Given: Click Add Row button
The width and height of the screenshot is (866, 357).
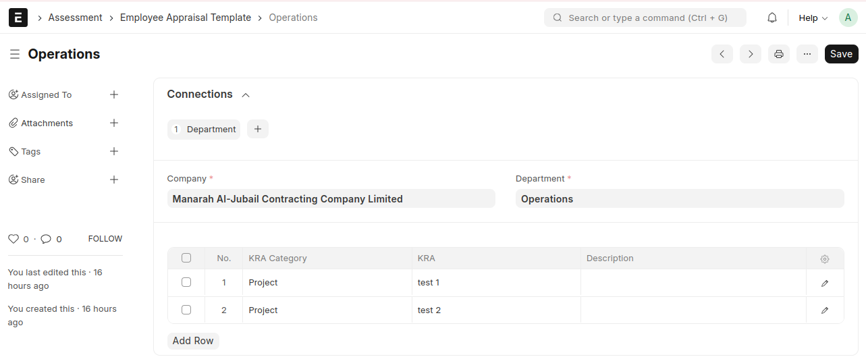Looking at the screenshot, I should (x=193, y=341).
